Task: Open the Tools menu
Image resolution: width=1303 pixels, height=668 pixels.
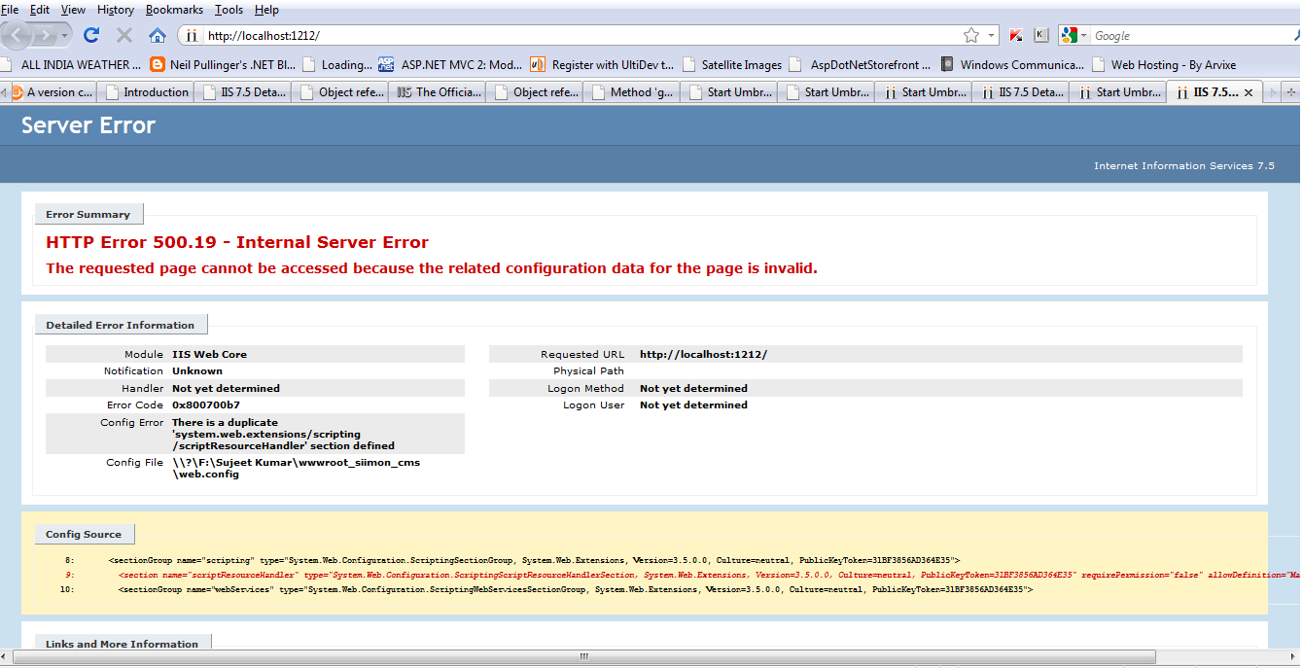Action: click(229, 10)
